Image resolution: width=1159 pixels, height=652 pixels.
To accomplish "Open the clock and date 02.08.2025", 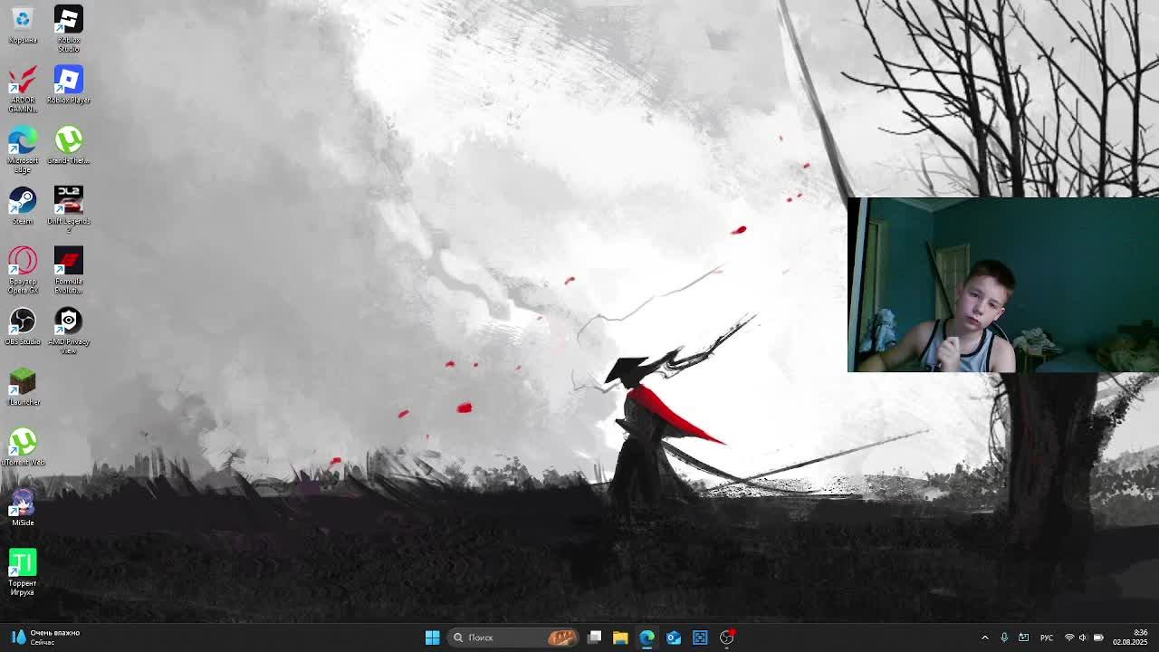I will tap(1130, 638).
